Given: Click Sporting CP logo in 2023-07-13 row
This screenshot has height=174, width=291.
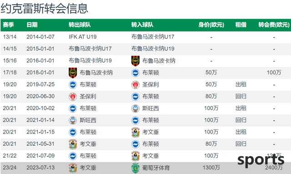Looking at the screenshot, I should [135, 168].
